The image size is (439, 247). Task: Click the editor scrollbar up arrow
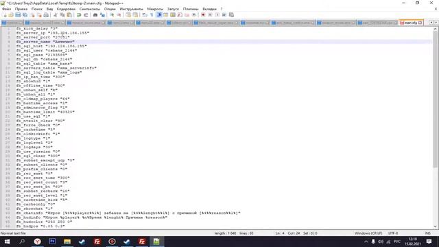pos(436,29)
